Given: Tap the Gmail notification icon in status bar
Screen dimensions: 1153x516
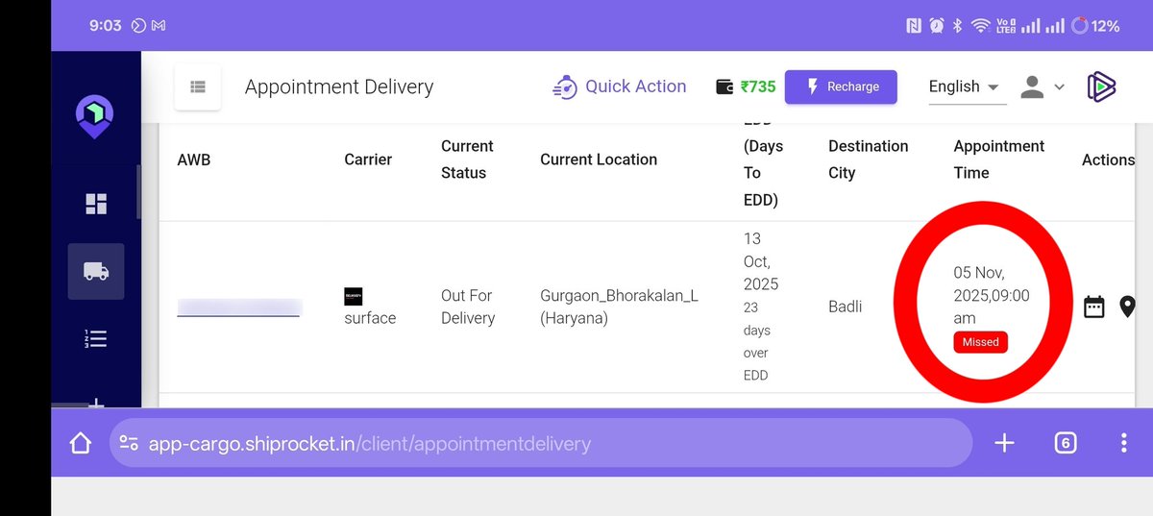Looking at the screenshot, I should tap(159, 26).
